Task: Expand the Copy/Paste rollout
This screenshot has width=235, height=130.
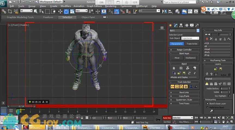Action: coord(184,96)
